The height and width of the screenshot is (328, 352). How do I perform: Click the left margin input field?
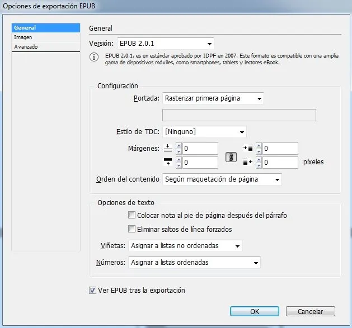tap(280, 149)
